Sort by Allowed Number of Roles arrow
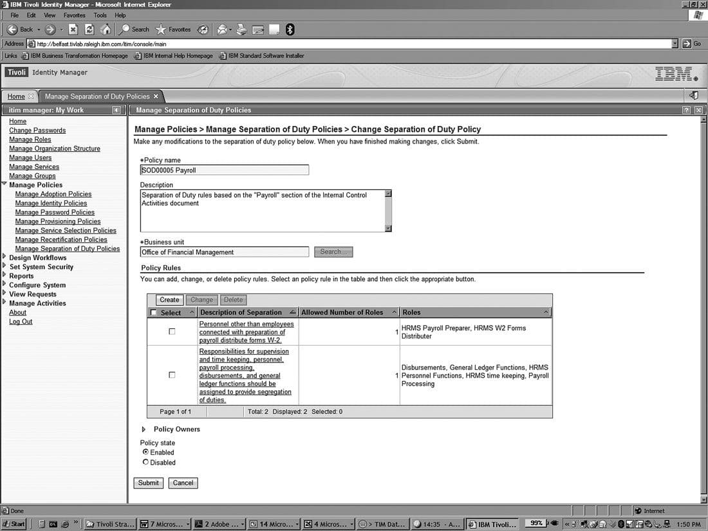This screenshot has height=531, width=708. pos(394,312)
